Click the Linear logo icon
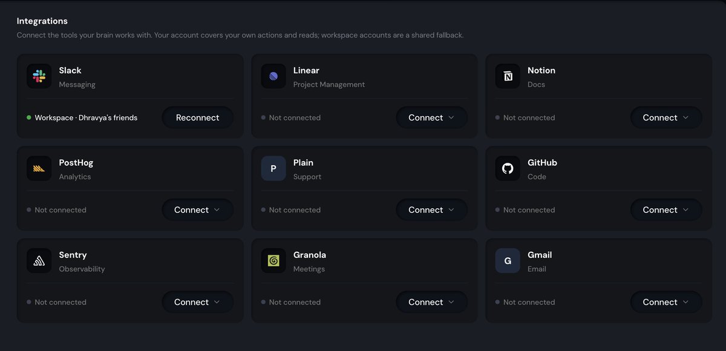 [x=273, y=76]
